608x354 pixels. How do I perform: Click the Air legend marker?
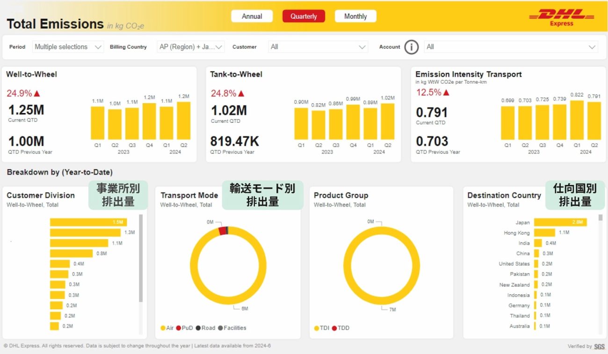click(x=163, y=328)
